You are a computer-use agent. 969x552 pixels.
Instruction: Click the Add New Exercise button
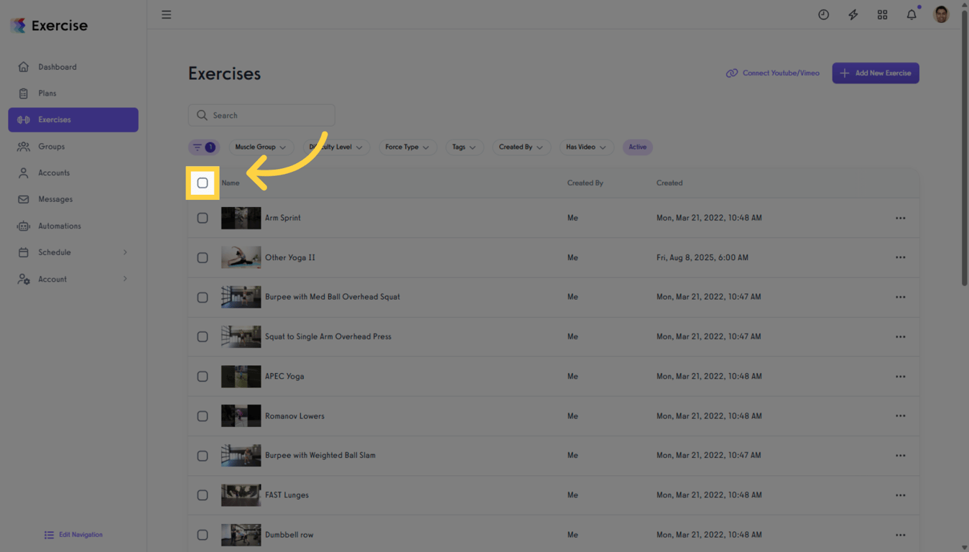[x=876, y=73]
